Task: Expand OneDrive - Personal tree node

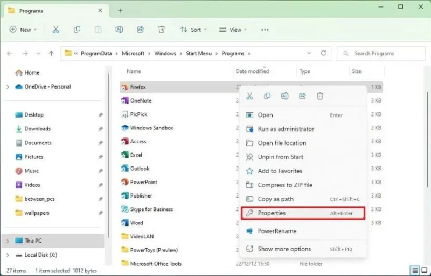Action: click(x=8, y=87)
